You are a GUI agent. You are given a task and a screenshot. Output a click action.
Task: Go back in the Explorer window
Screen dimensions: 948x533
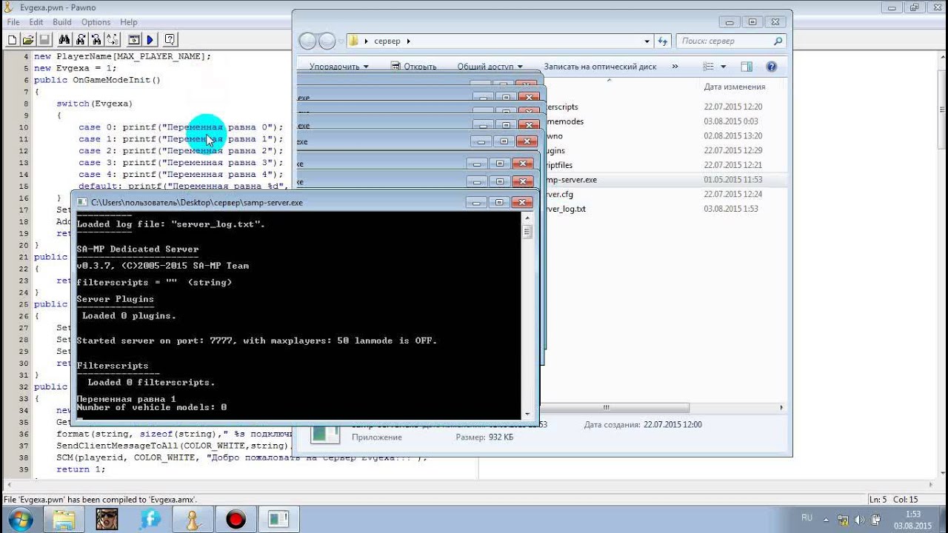[x=307, y=41]
